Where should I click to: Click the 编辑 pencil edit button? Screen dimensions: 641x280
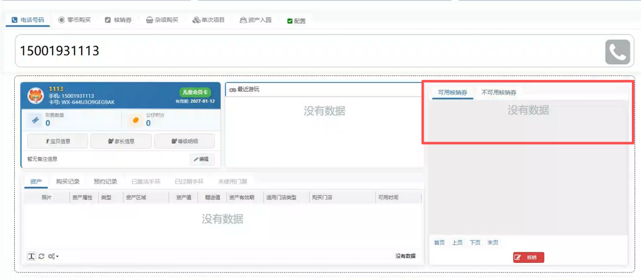point(202,159)
